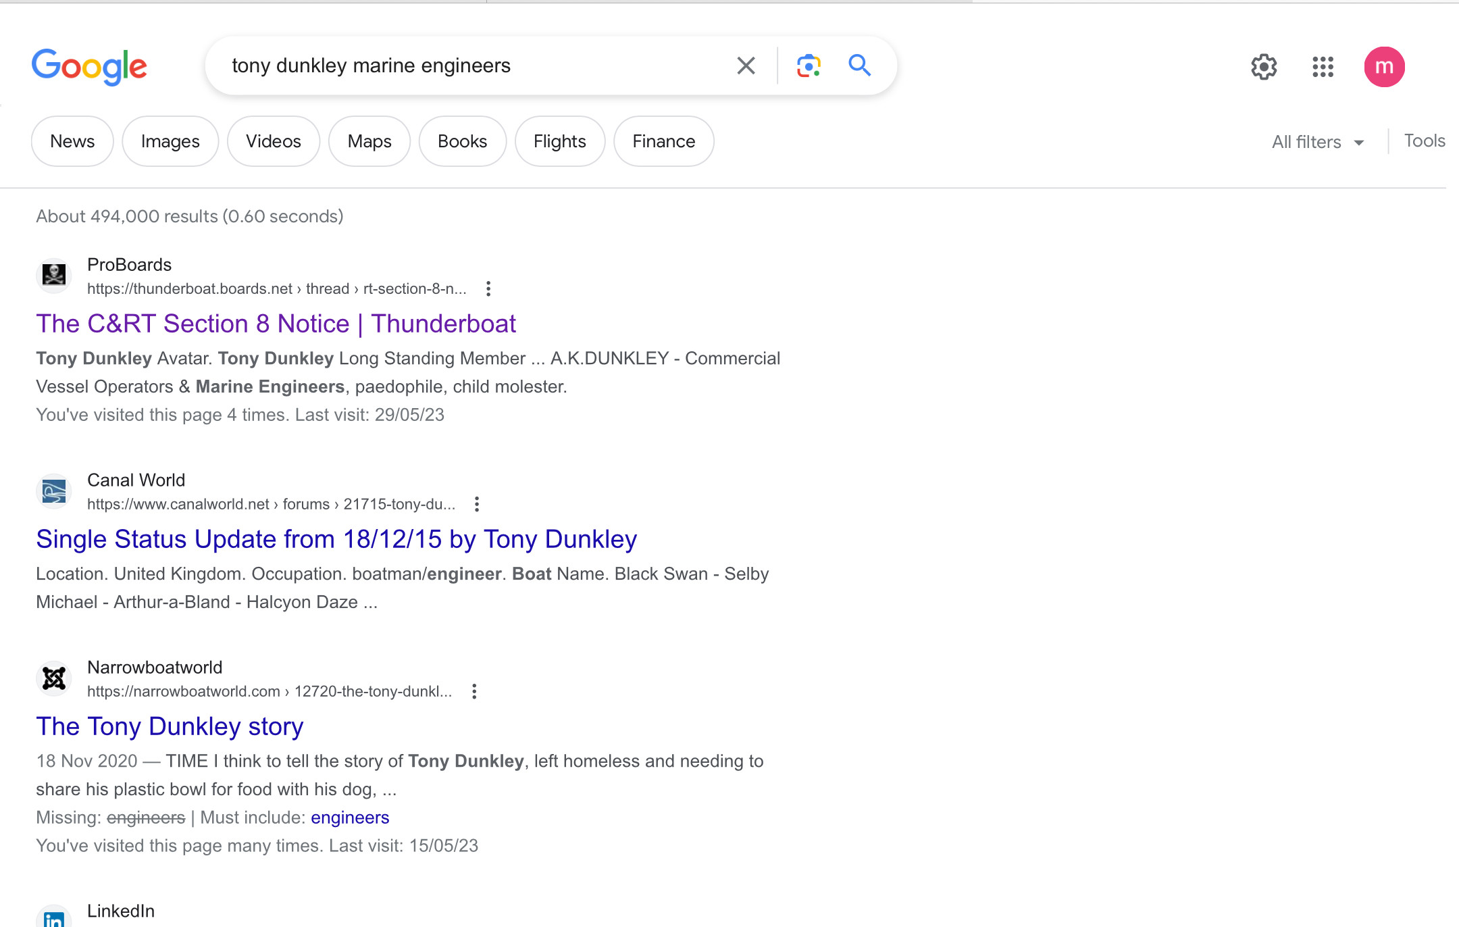The image size is (1459, 927).
Task: Click the Google logo
Action: [89, 66]
